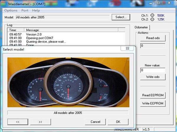This screenshot has width=177, height=132.
Task: Click the Ch.2 125K indicator light
Action: [152, 19]
